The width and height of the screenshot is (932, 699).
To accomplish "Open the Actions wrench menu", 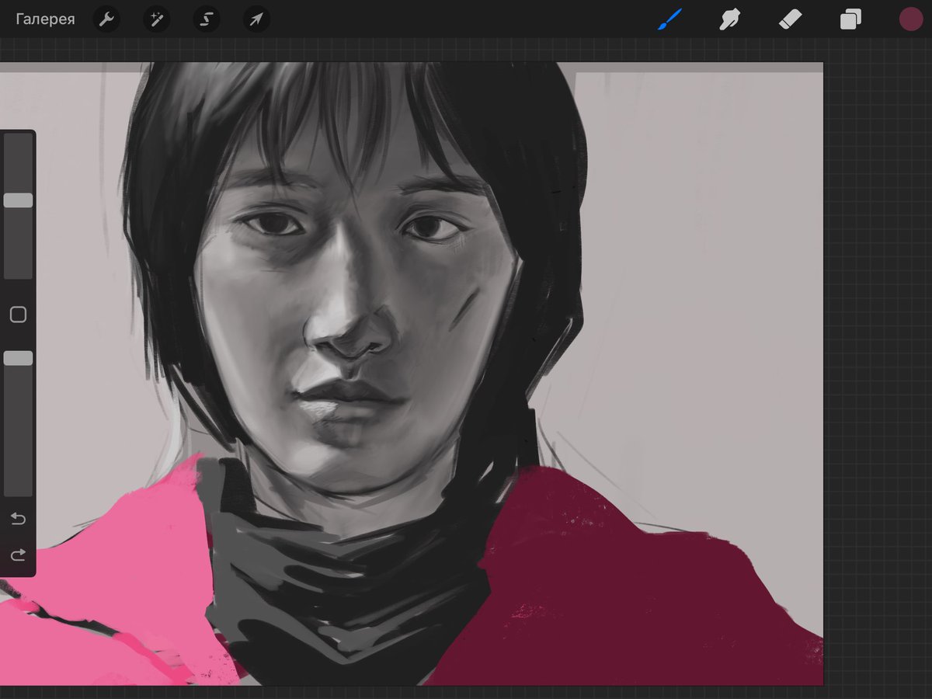I will tap(106, 19).
